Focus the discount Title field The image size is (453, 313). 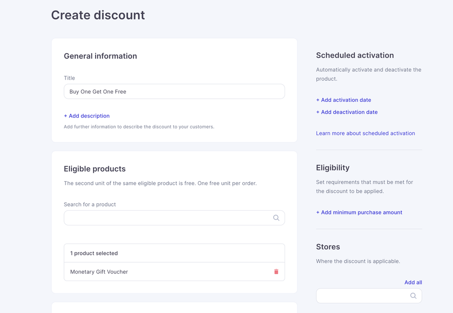coord(174,92)
